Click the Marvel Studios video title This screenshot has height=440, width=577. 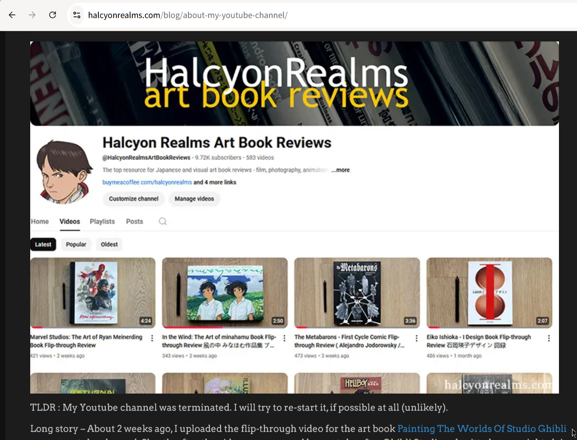[86, 341]
